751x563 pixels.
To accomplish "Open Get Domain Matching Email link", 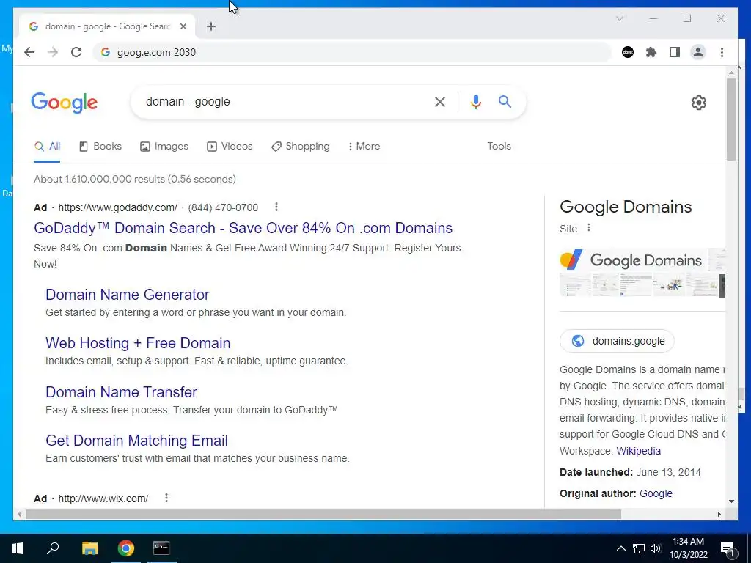I will (136, 441).
